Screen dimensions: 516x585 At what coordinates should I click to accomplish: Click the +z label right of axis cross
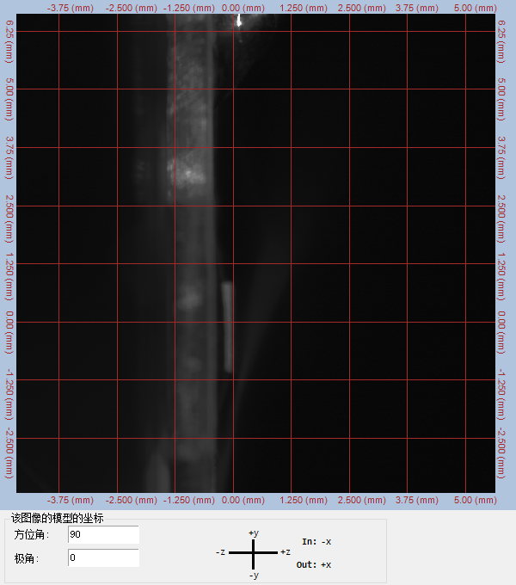[x=286, y=552]
